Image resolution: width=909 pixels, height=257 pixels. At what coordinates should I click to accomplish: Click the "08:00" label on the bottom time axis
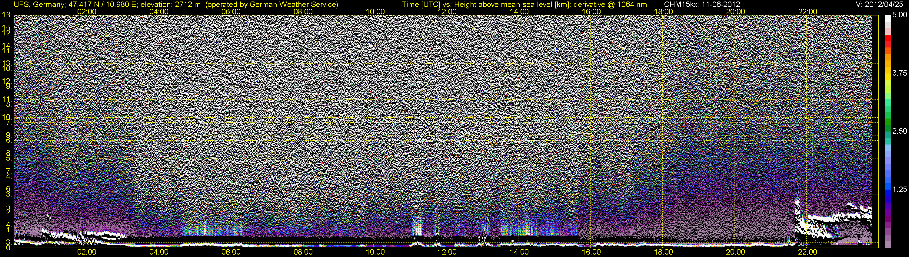point(303,252)
